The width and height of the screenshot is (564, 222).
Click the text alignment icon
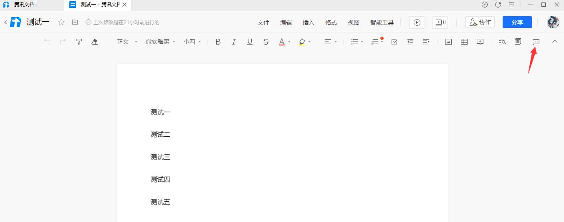pyautogui.click(x=328, y=42)
